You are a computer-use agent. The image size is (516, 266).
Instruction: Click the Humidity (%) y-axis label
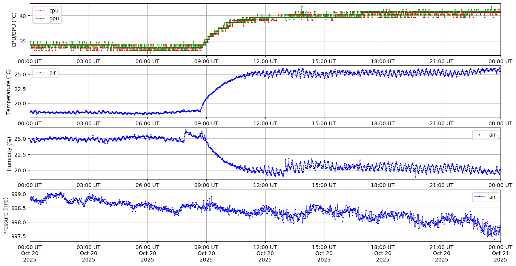(x=9, y=154)
